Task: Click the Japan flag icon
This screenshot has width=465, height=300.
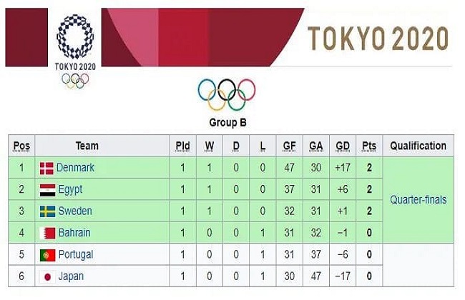Action: [x=47, y=277]
